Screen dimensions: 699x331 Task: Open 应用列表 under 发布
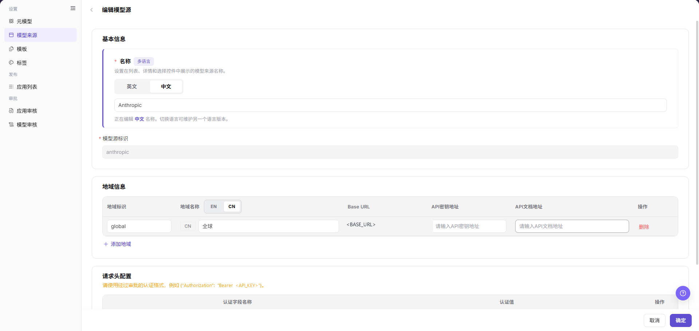click(40, 87)
